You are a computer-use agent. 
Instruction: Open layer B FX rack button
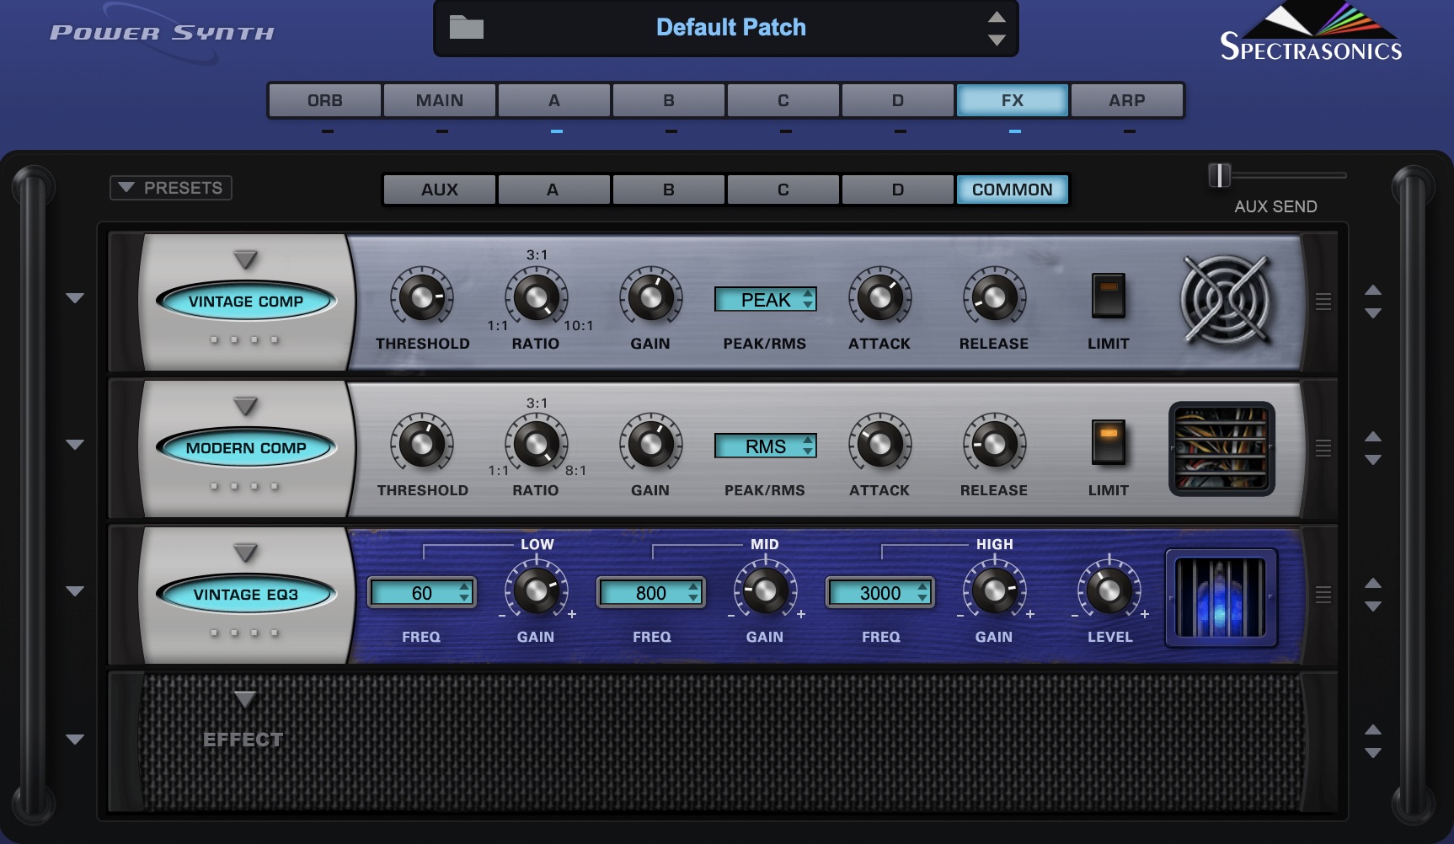point(669,190)
